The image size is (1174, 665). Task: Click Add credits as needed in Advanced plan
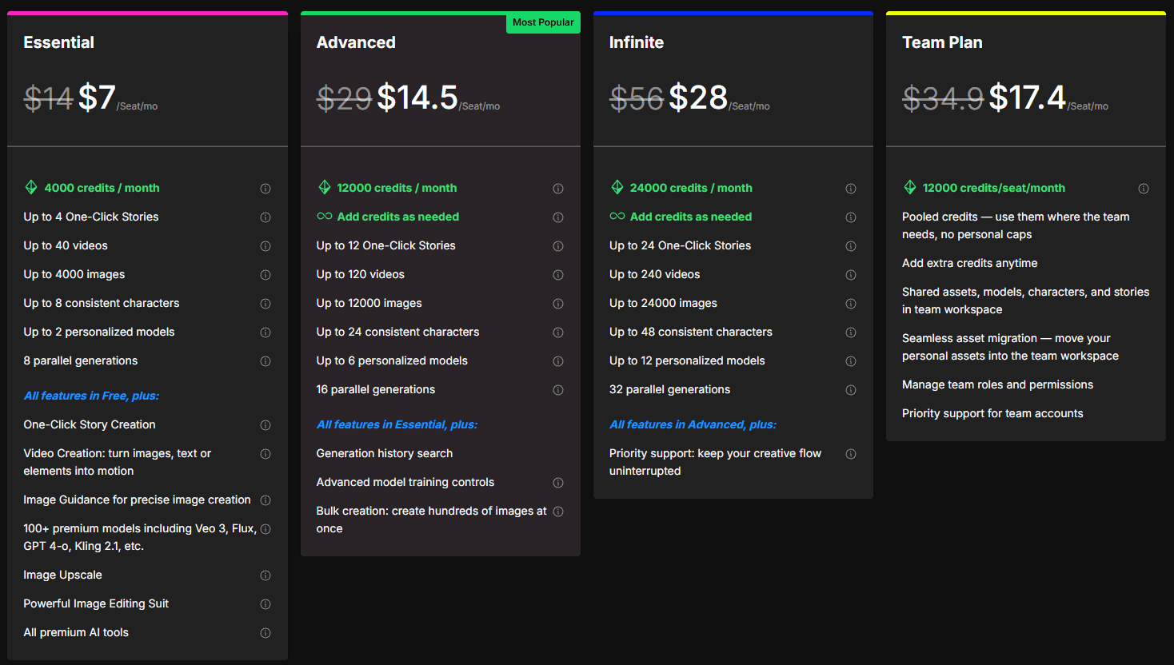click(x=397, y=217)
